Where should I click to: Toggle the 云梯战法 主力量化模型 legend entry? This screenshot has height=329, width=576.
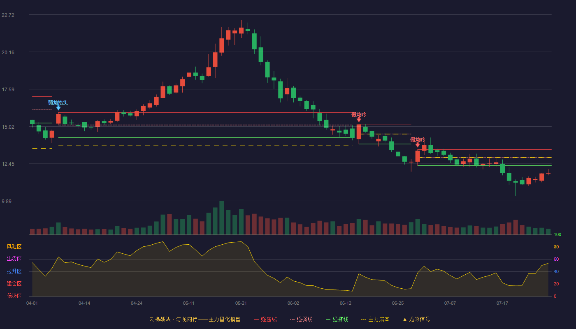195,319
